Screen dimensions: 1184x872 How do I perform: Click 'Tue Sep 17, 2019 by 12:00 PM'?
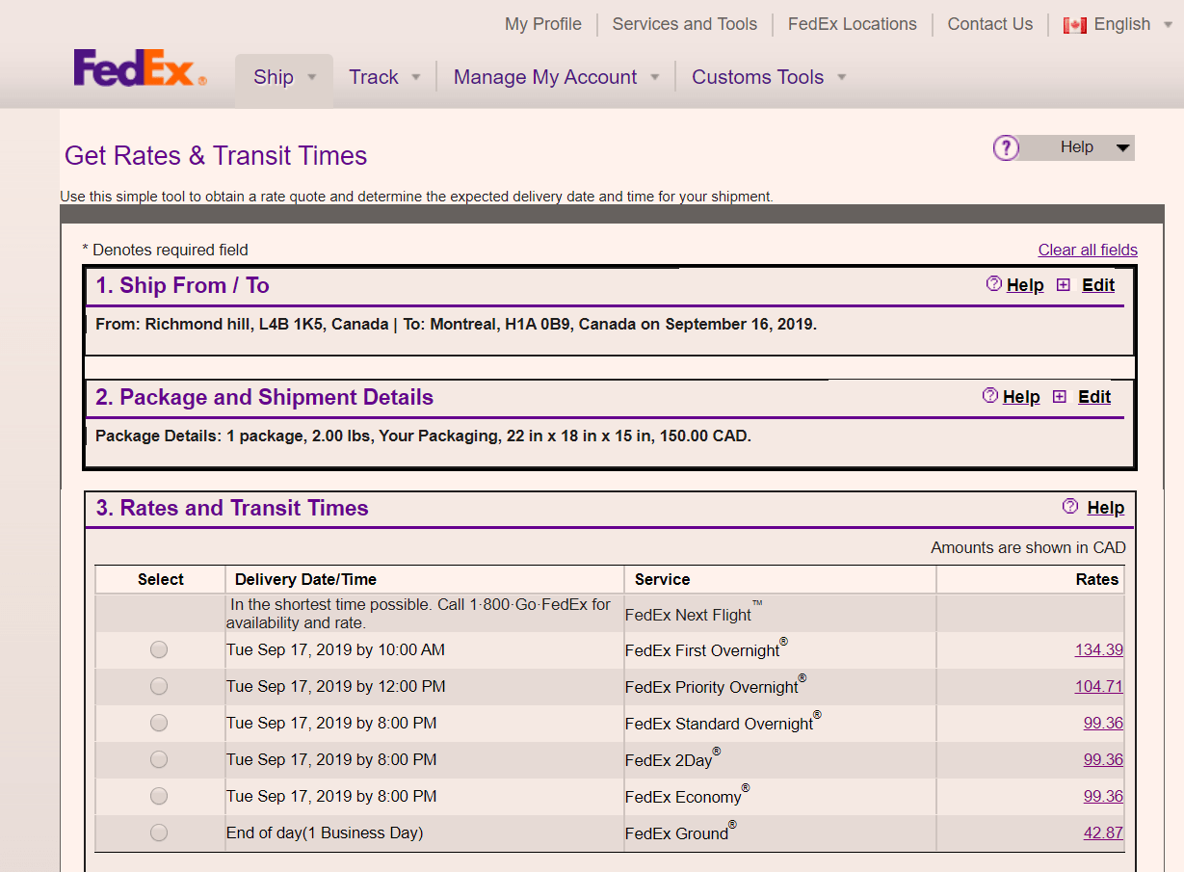click(x=335, y=686)
